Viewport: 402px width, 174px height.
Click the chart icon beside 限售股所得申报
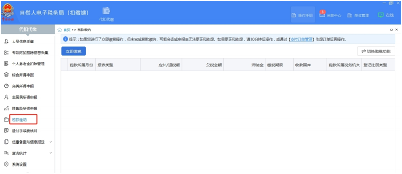point(7,109)
